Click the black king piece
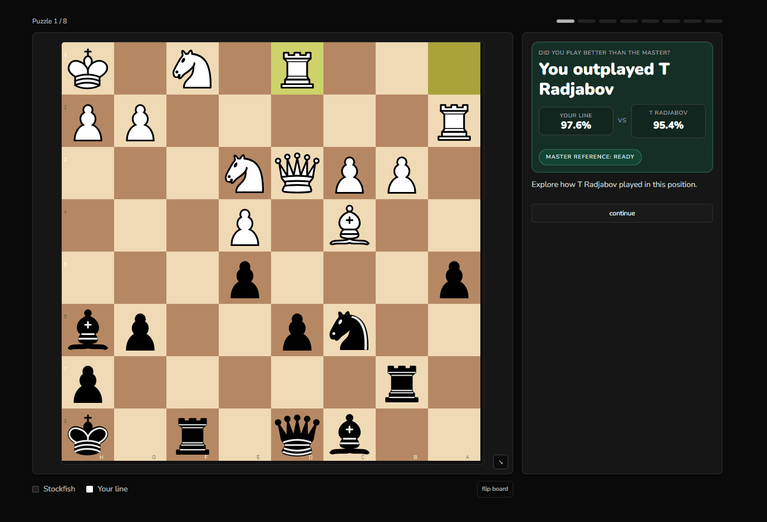Screen dimensions: 767x522 pyautogui.click(x=87, y=435)
